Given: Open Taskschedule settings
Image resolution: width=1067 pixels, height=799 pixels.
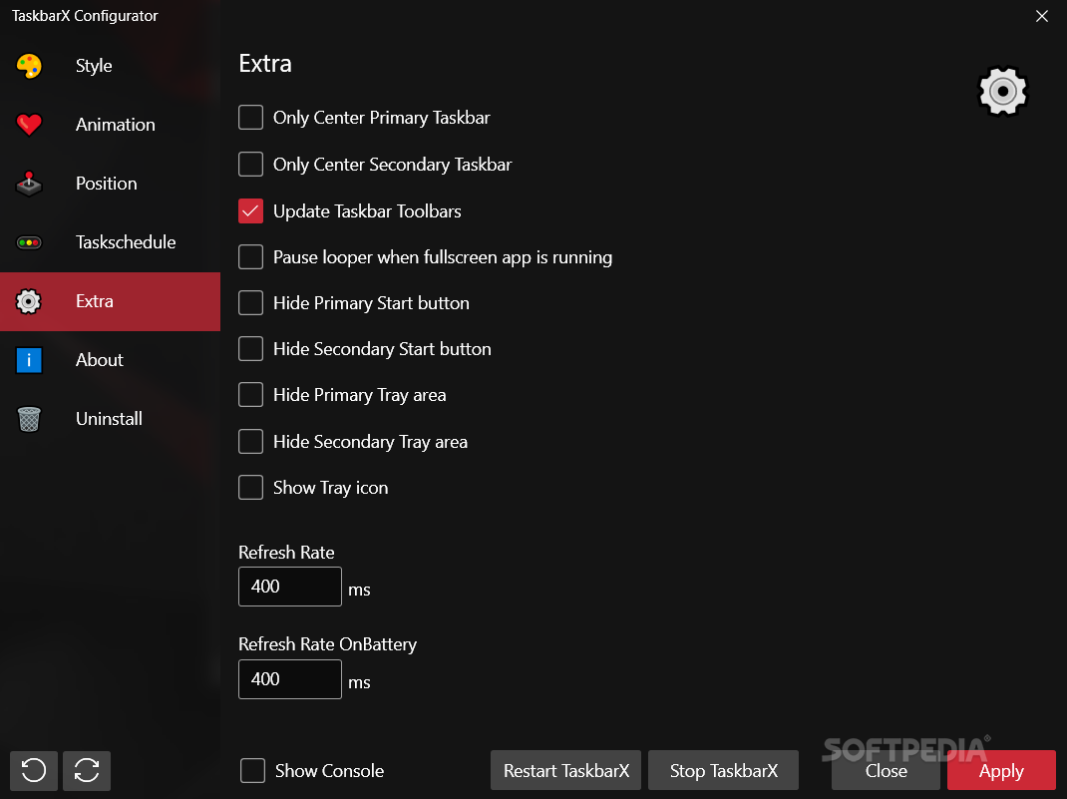Looking at the screenshot, I should [111, 242].
